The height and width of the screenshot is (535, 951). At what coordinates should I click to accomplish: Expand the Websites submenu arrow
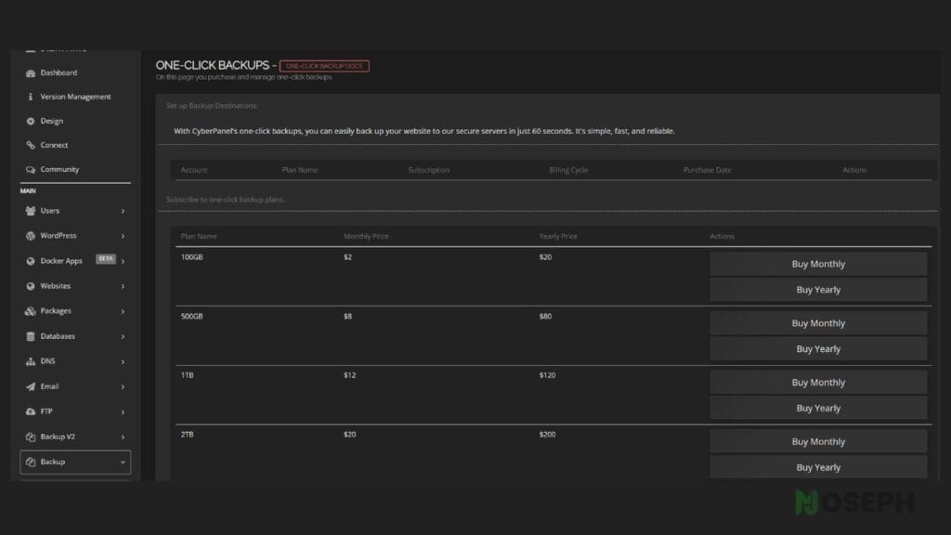pyautogui.click(x=123, y=286)
